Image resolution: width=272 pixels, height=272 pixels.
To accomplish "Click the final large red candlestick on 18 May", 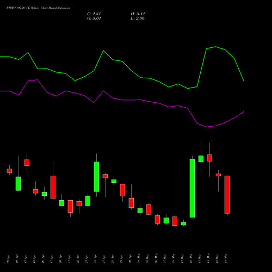I will [x=227, y=195].
